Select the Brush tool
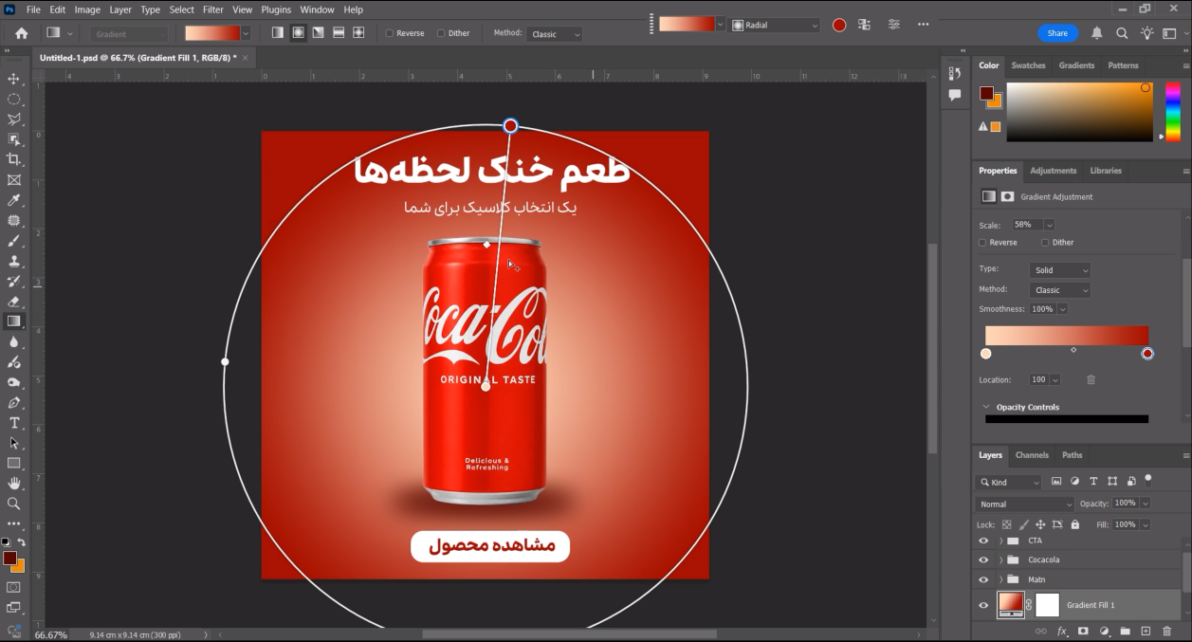This screenshot has width=1192, height=642. point(14,241)
